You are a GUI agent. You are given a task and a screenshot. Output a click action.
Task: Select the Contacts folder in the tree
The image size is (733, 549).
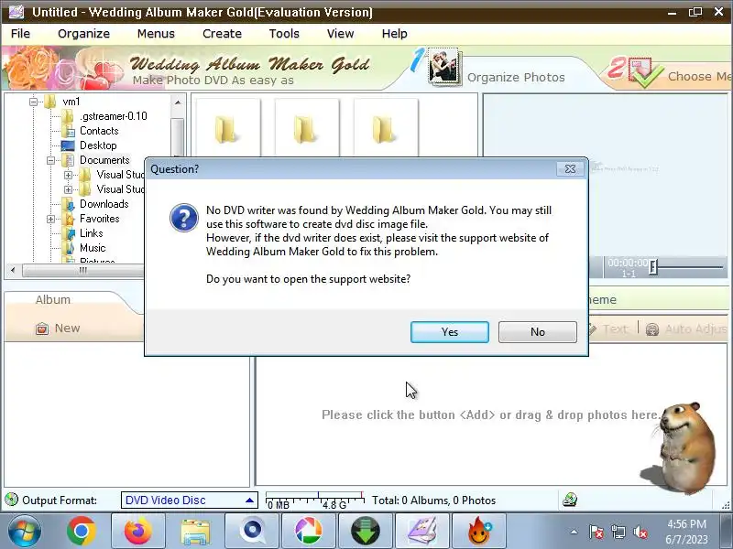99,131
